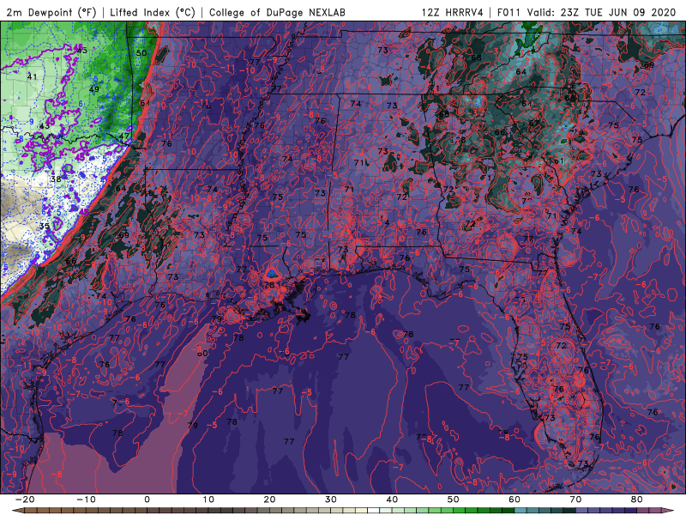Click the 20 tick label on the colorbar
Image resolution: width=686 pixels, height=515 pixels.
269,500
